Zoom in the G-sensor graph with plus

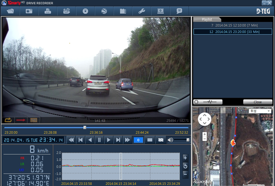pyautogui.click(x=185, y=158)
